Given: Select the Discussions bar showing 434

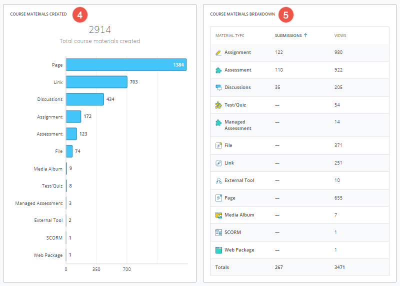Looking at the screenshot, I should point(84,99).
